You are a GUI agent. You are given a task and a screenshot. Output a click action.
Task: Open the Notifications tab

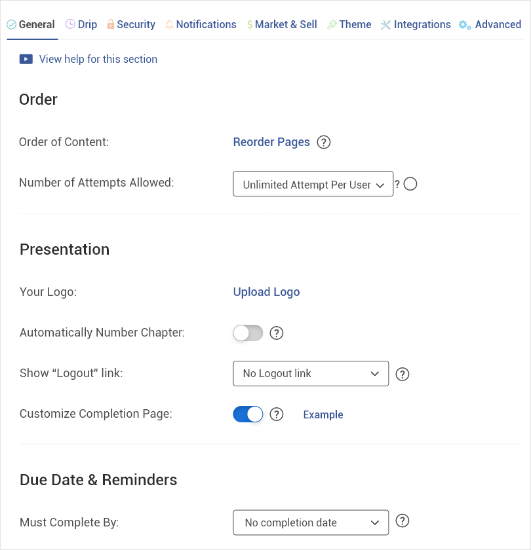click(x=201, y=25)
